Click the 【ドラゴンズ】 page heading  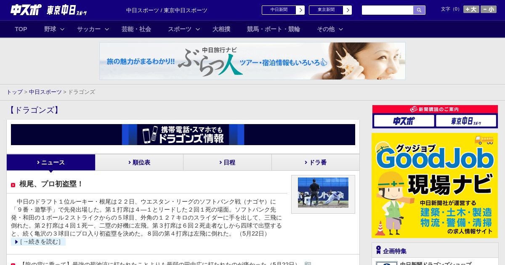(34, 110)
